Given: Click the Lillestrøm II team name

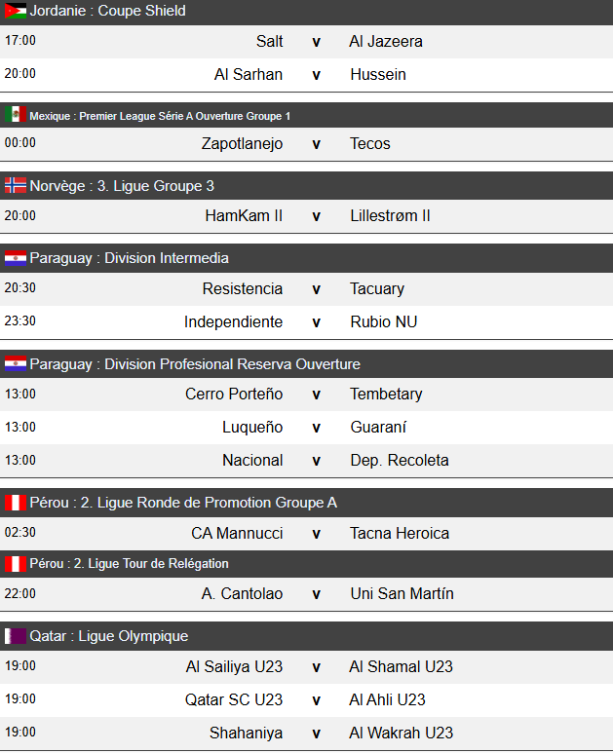Looking at the screenshot, I should pos(390,215).
